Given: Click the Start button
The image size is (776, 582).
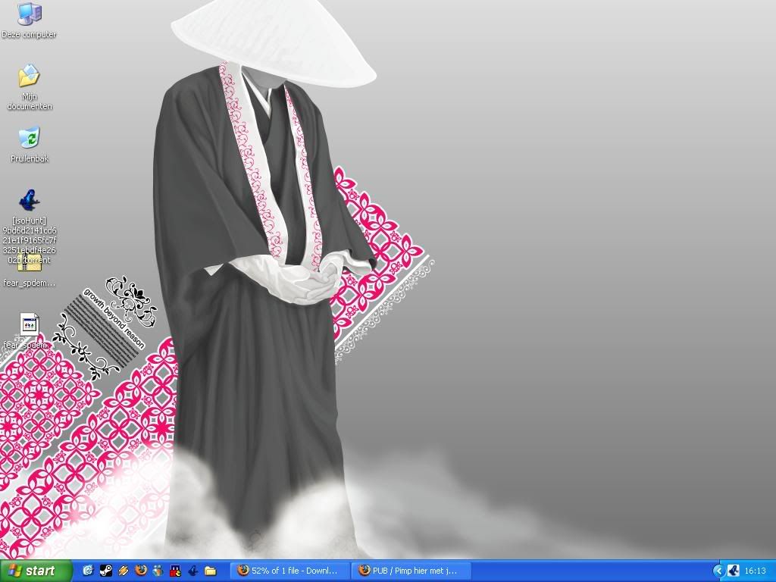Looking at the screenshot, I should point(36,571).
